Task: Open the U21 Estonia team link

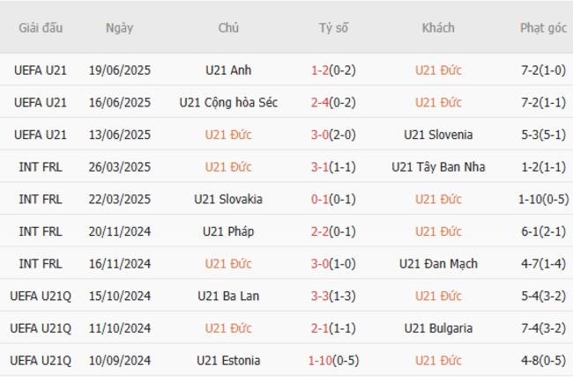Action: tap(228, 361)
